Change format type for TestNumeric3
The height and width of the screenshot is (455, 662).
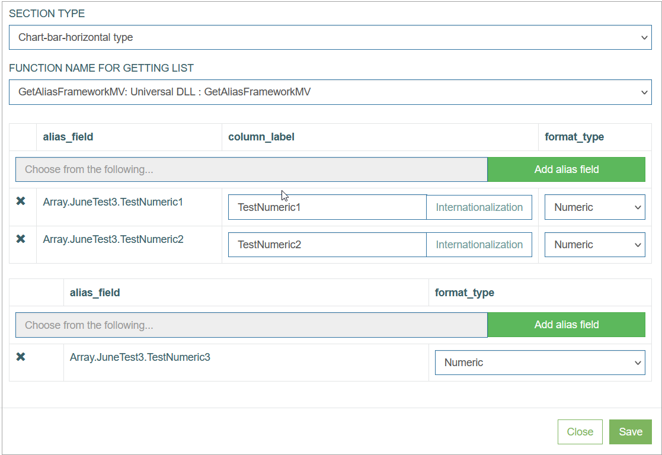(x=540, y=363)
